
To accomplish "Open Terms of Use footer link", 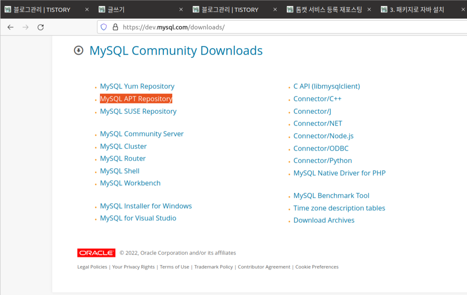I will point(174,267).
